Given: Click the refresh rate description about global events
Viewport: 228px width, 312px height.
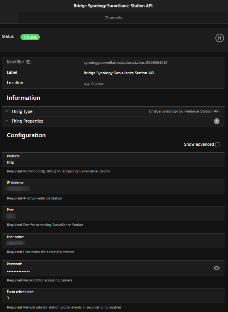Looking at the screenshot, I should pos(64,307).
